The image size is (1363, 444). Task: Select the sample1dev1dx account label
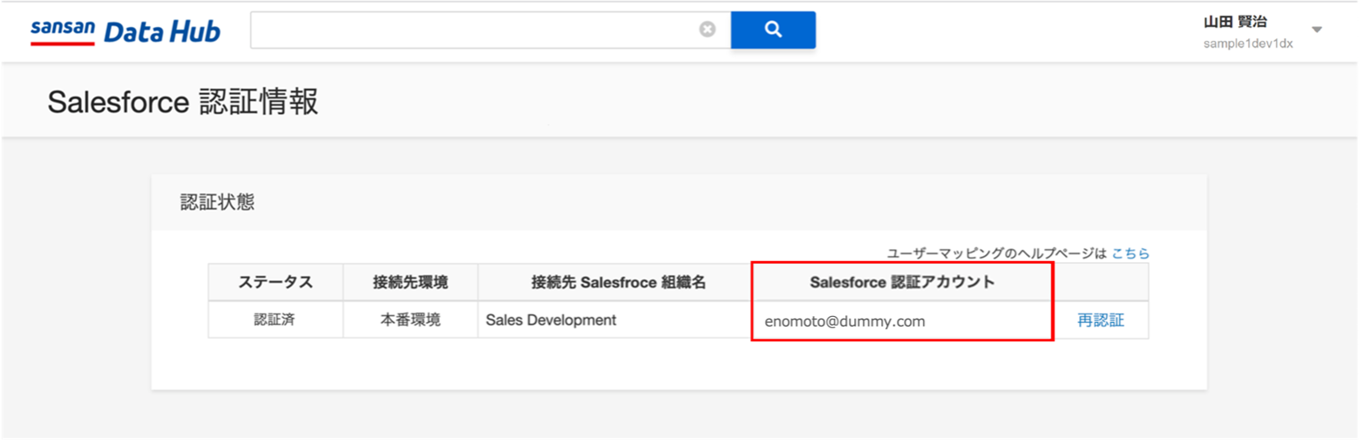coord(1248,44)
